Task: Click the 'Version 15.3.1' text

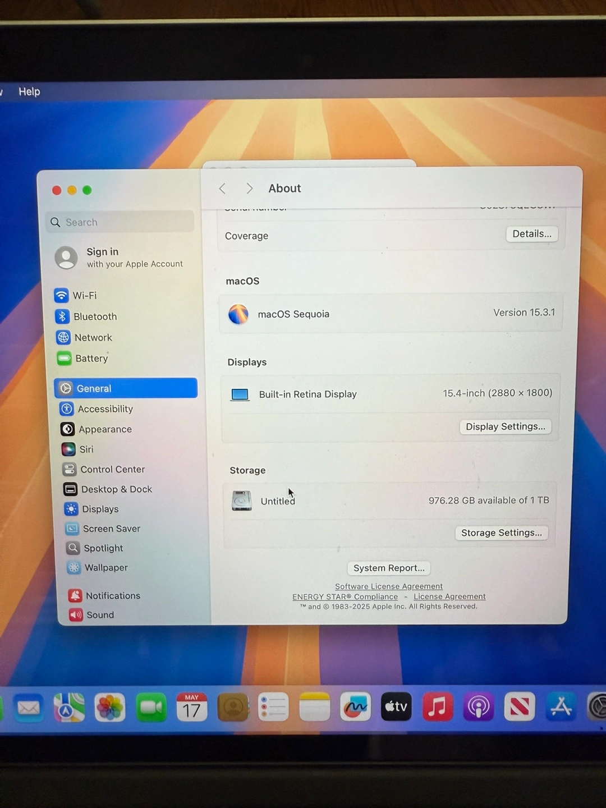Action: click(x=524, y=313)
